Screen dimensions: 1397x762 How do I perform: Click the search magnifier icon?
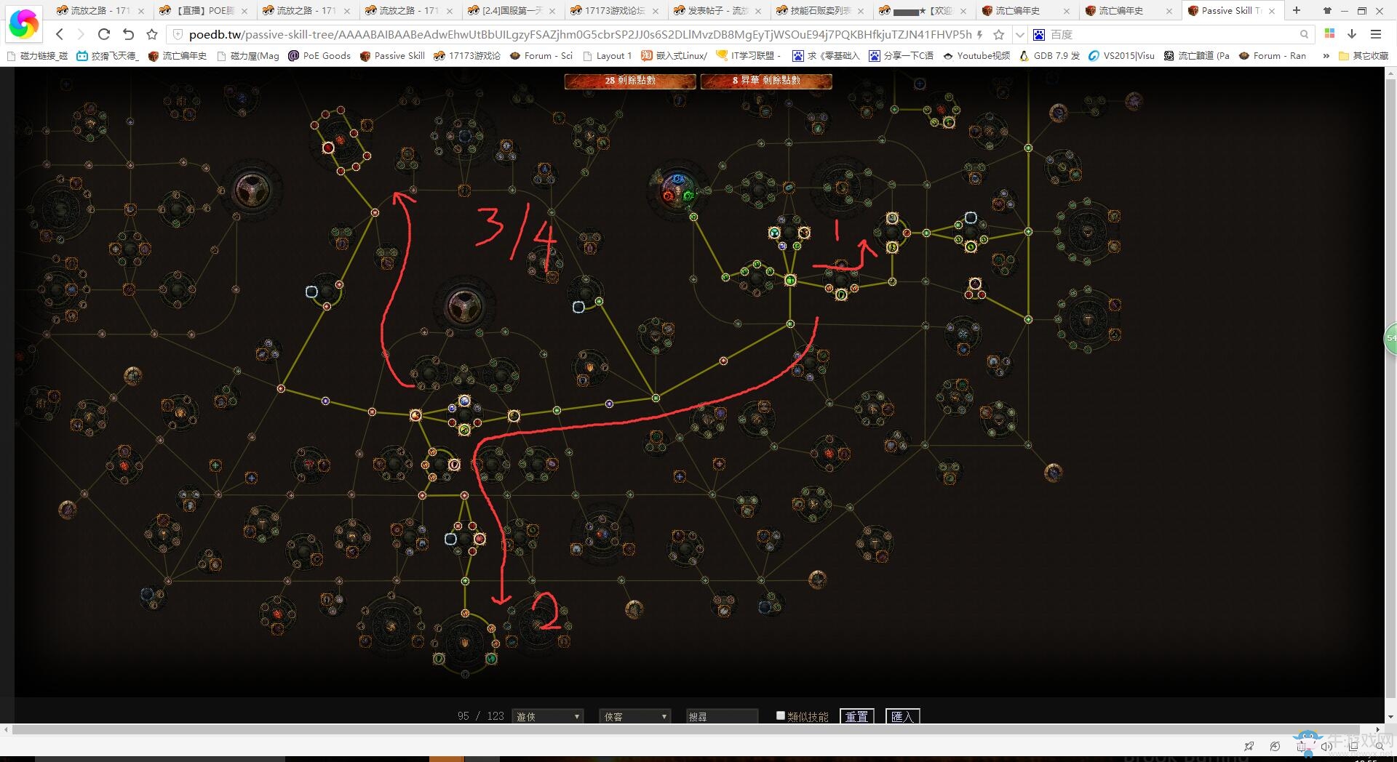click(1304, 34)
